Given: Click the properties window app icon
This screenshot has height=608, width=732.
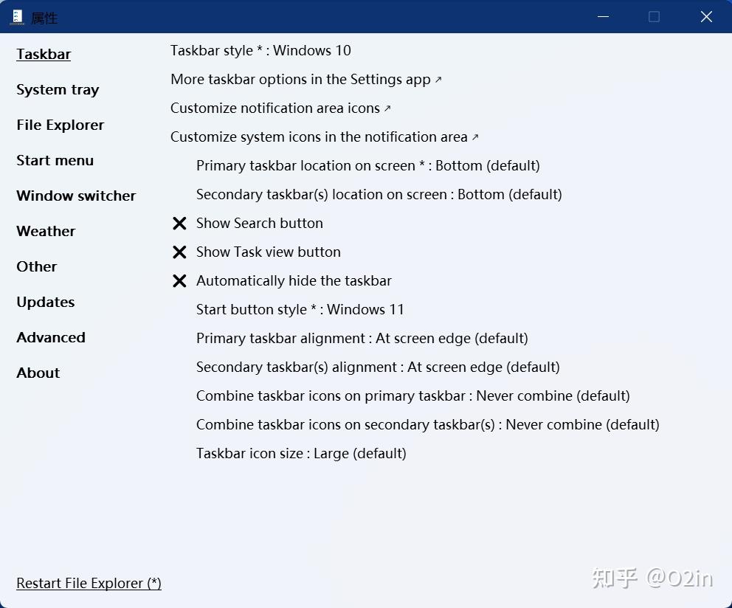Looking at the screenshot, I should point(16,17).
